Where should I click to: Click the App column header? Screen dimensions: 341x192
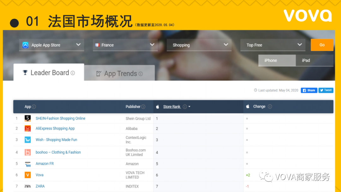tap(27, 106)
